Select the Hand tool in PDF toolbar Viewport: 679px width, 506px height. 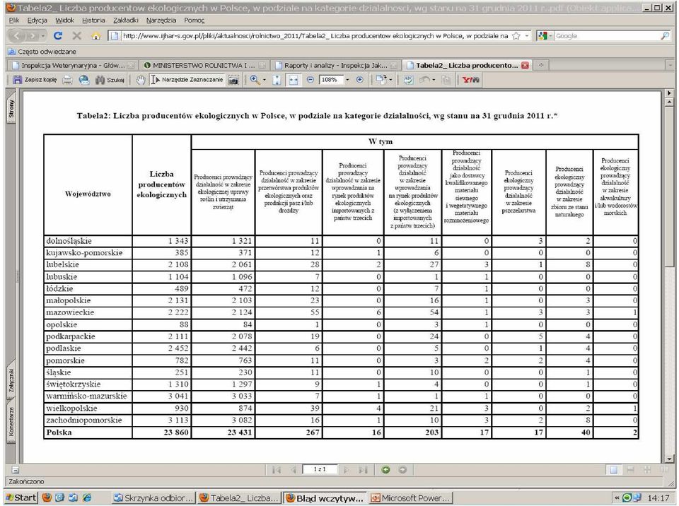140,80
